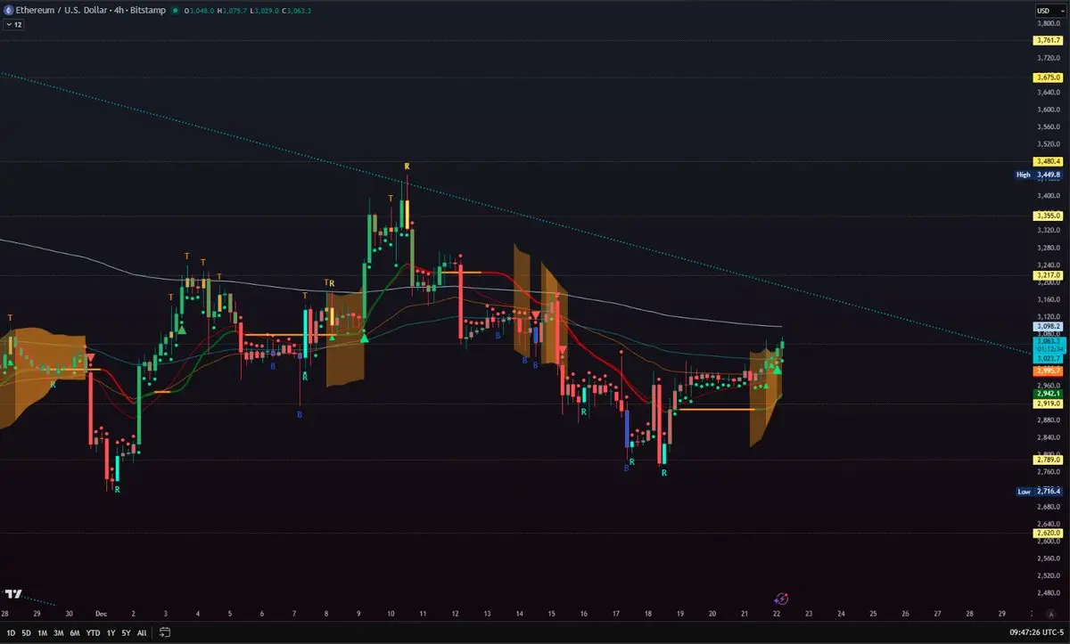This screenshot has height=644, width=1070.
Task: Click the 3,480.4 yellow price label
Action: 1046,161
